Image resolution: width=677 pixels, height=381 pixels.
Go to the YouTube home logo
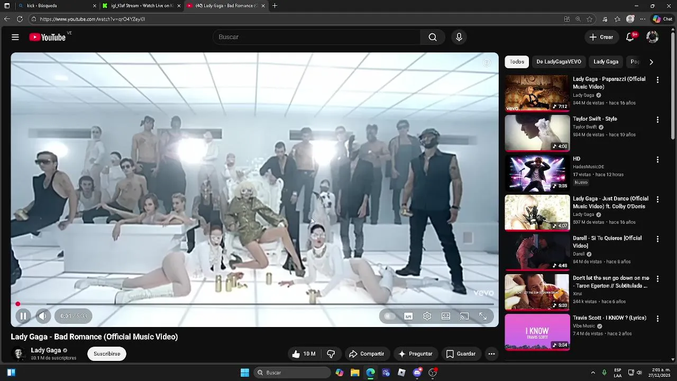pos(47,37)
